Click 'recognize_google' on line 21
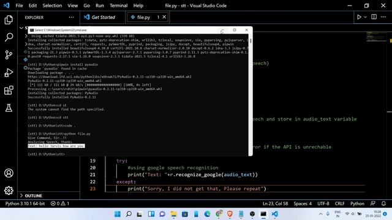 198,175
